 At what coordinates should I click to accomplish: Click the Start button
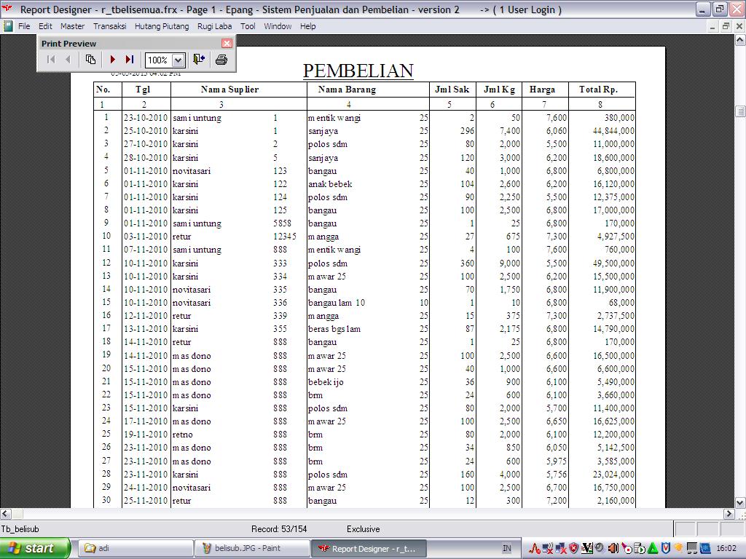click(35, 548)
